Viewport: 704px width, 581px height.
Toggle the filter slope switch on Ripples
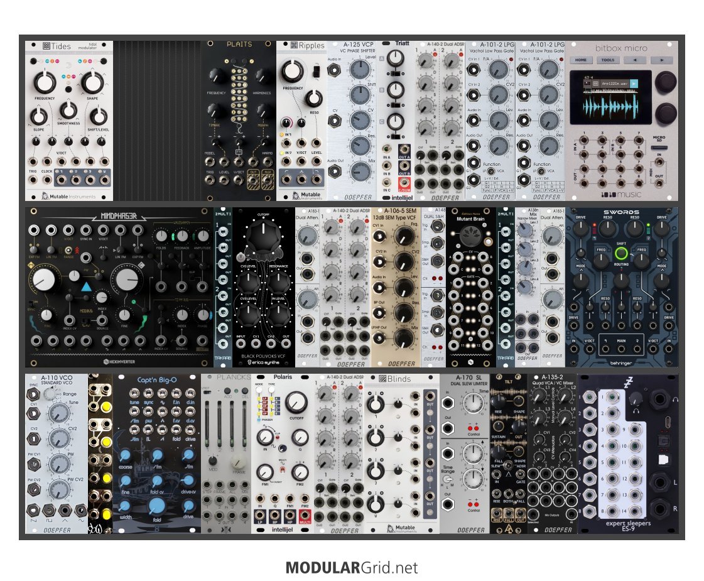coord(317,72)
